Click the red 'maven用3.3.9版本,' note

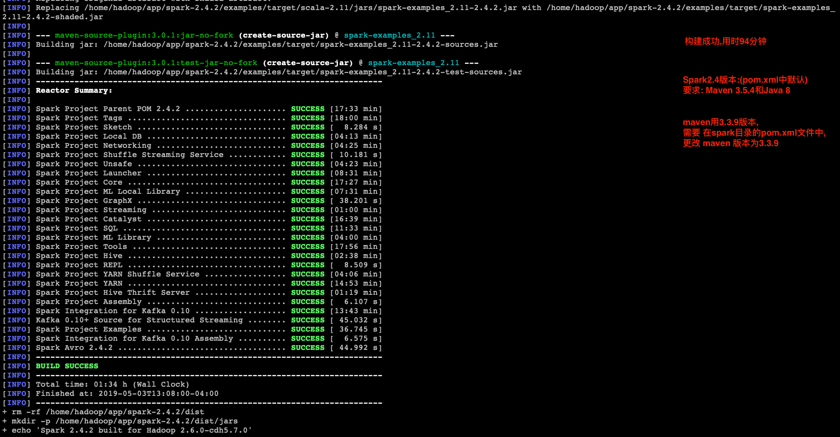(721, 122)
